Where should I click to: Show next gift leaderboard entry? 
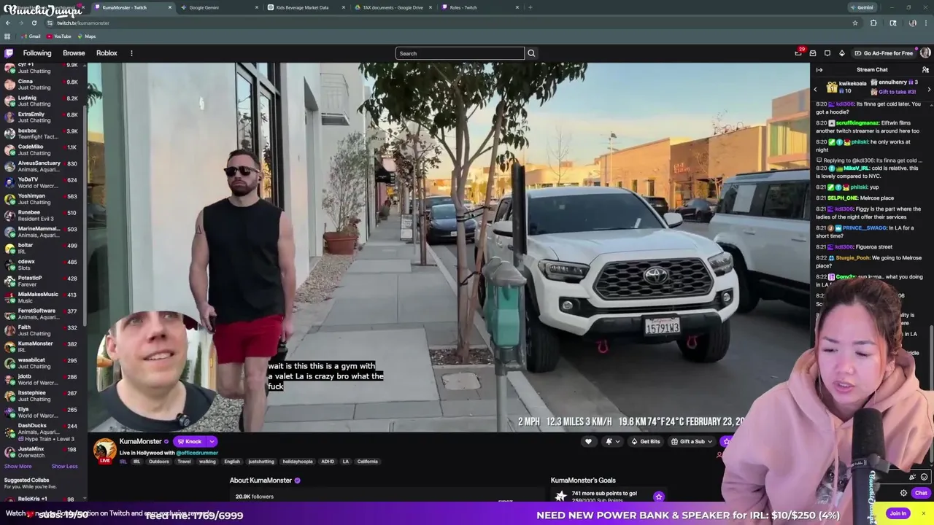coord(929,89)
